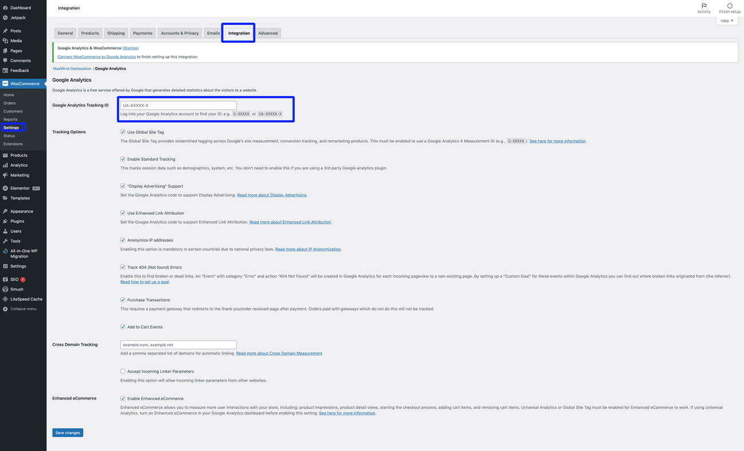This screenshot has height=451, width=744.
Task: Click the SEO icon in sidebar
Action: click(x=5, y=280)
